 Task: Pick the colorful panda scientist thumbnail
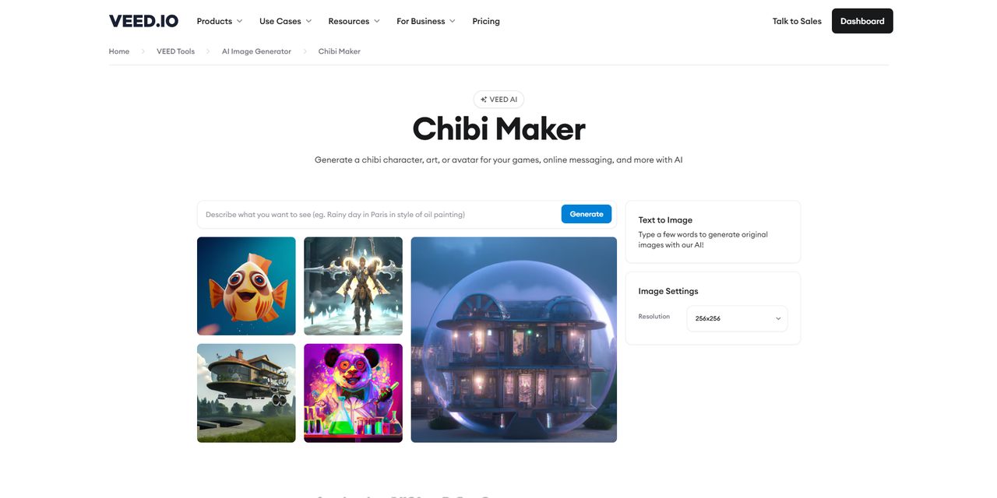(x=353, y=393)
